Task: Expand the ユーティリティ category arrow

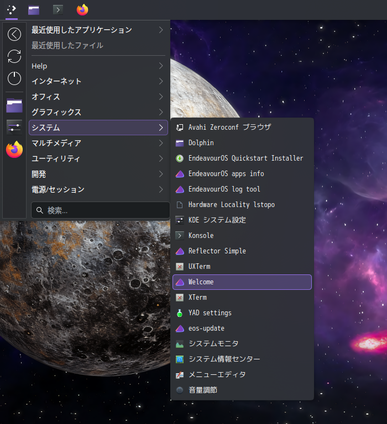Action: 161,158
